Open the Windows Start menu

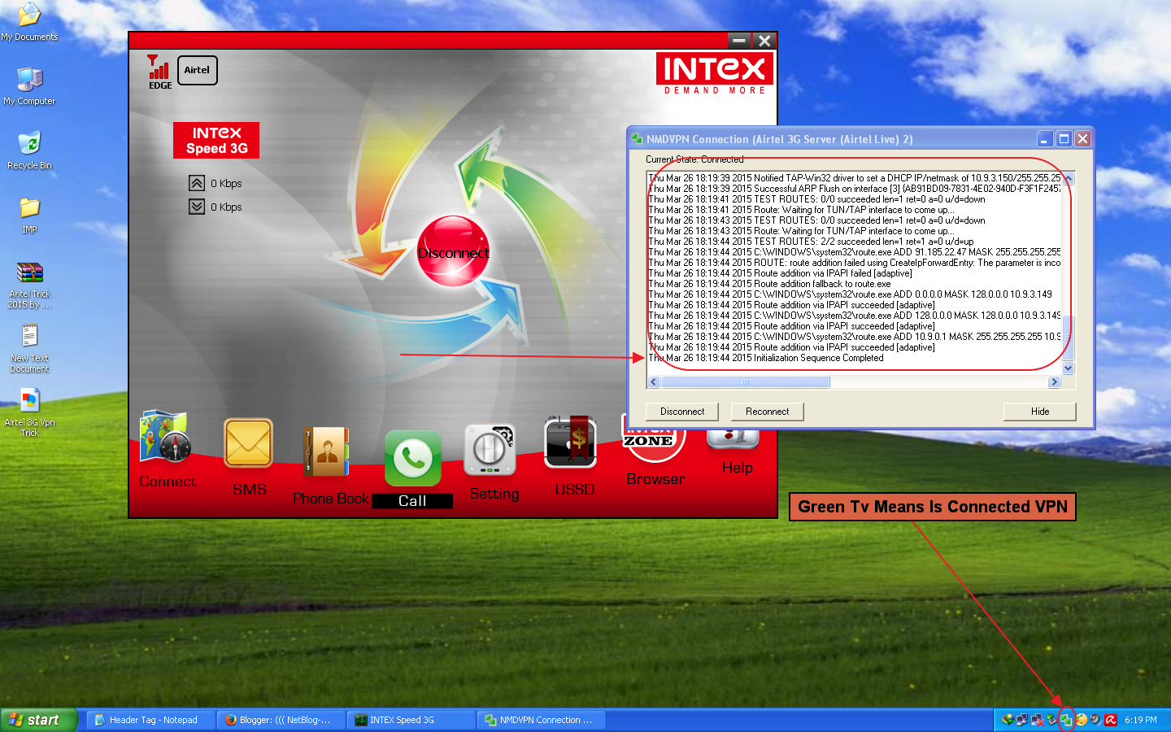tap(38, 720)
